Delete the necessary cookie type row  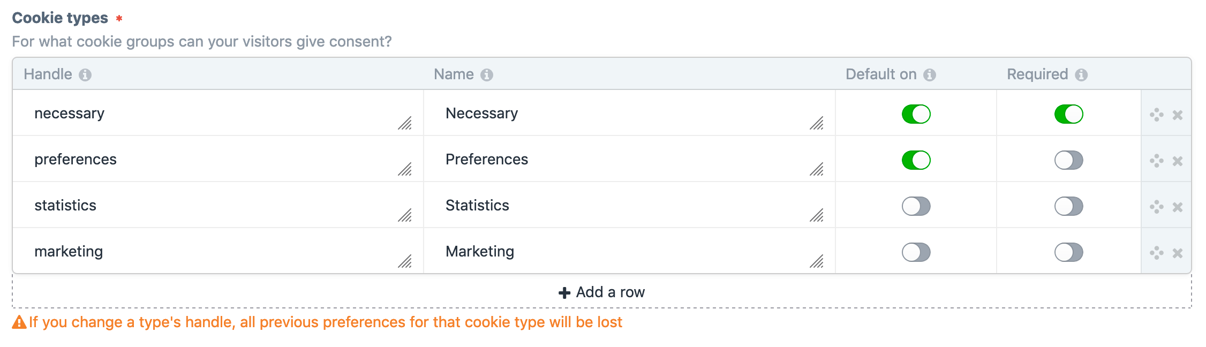coord(1177,115)
